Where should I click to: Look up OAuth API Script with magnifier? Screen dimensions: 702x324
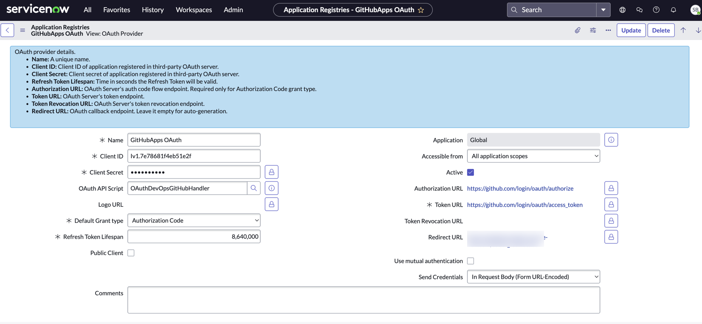254,188
